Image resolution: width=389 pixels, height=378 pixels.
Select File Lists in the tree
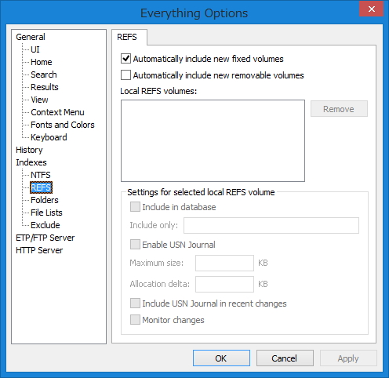pos(46,213)
